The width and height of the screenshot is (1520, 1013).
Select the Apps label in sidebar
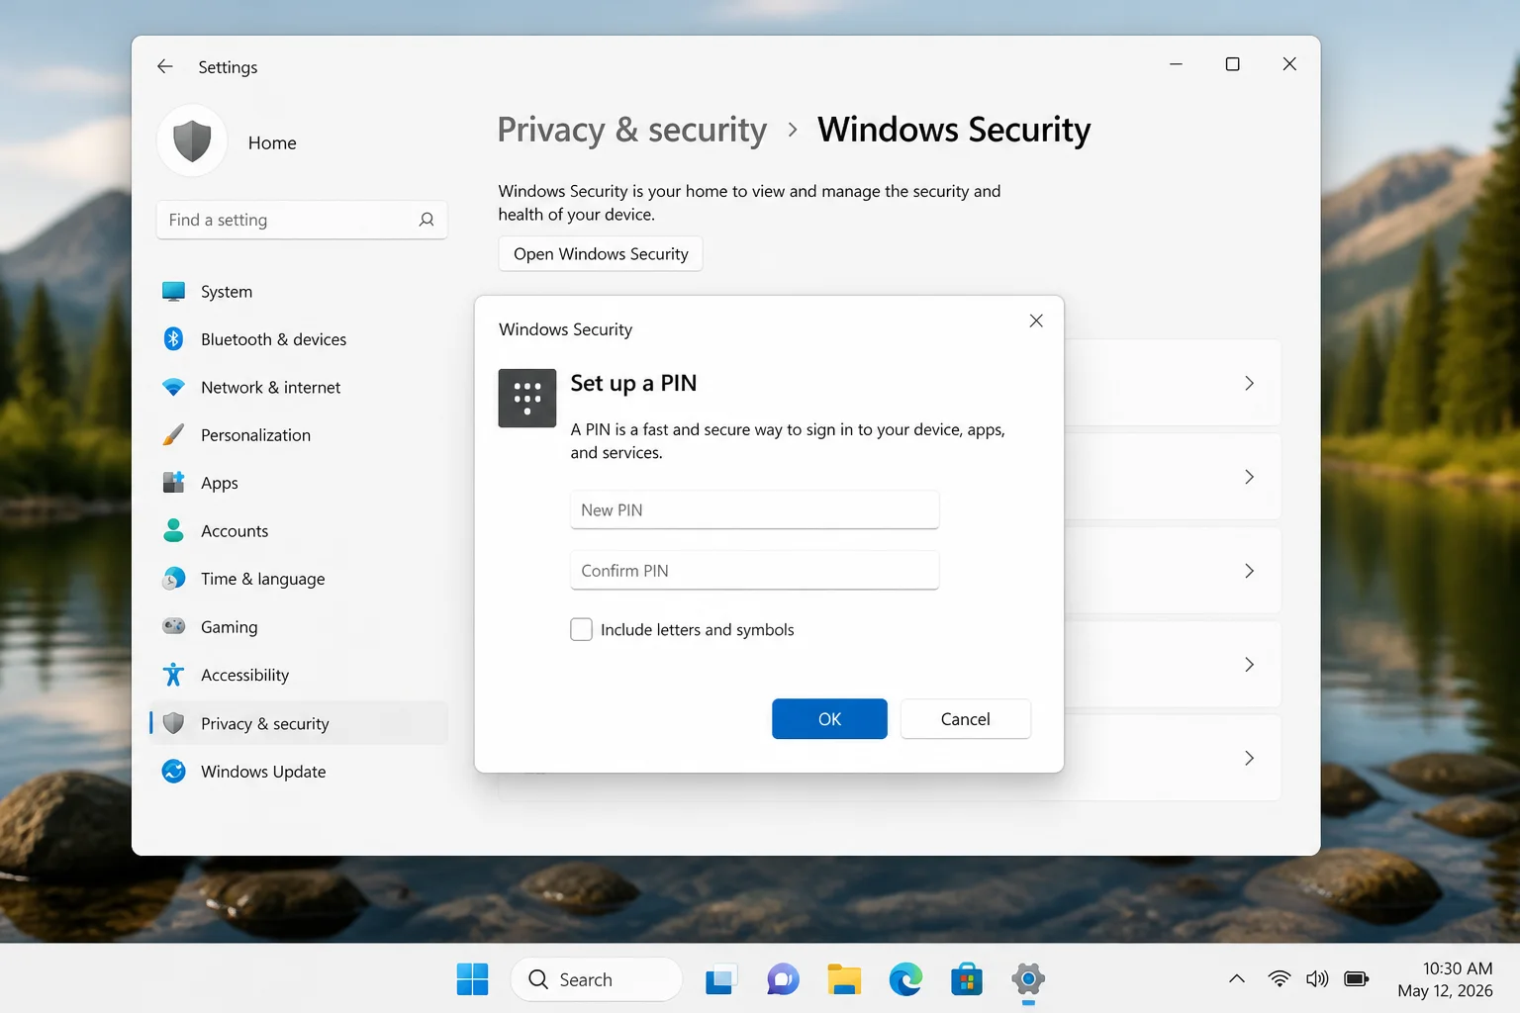point(220,483)
